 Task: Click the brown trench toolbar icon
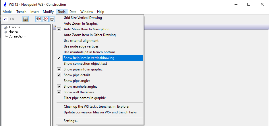coord(26,19)
